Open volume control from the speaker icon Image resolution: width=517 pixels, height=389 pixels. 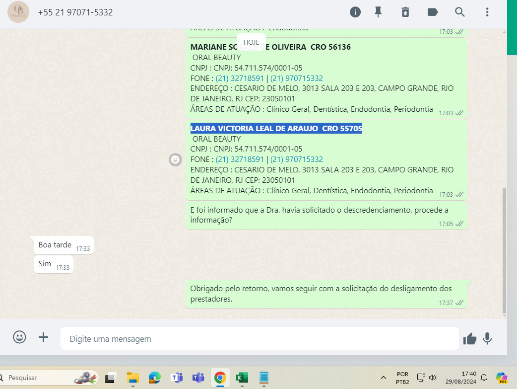click(x=433, y=378)
